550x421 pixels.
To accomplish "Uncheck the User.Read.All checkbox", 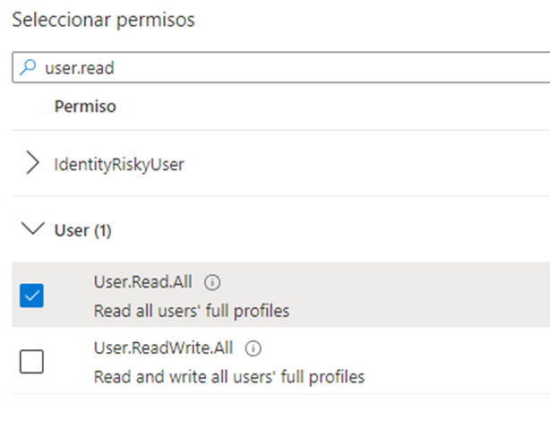I will click(31, 296).
